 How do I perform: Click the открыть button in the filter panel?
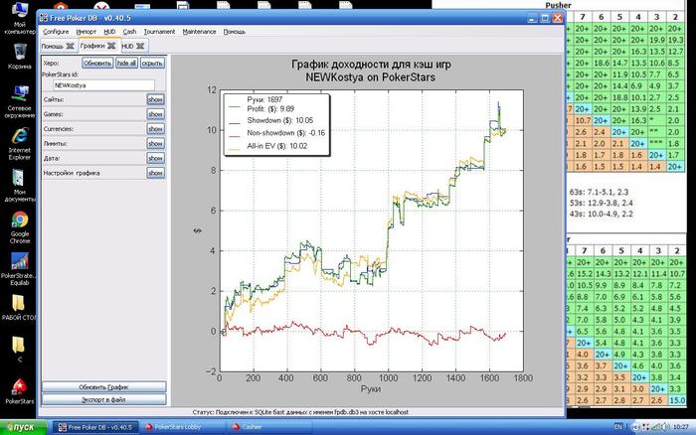[x=152, y=63]
